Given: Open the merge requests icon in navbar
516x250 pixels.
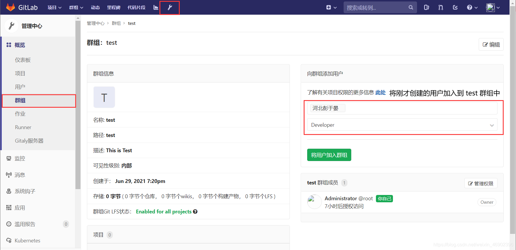Looking at the screenshot, I should point(441,7).
